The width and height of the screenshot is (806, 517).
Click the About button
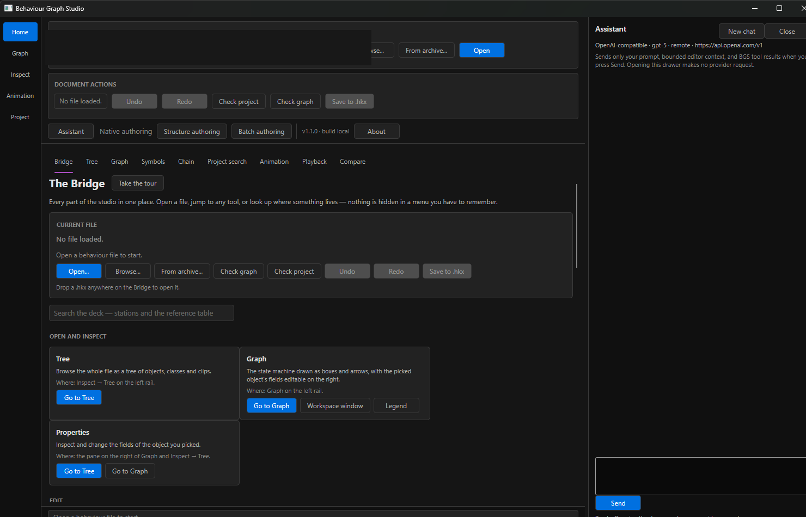coord(376,131)
